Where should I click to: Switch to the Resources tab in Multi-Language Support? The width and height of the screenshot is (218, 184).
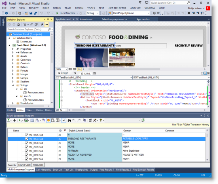[x=38, y=165]
